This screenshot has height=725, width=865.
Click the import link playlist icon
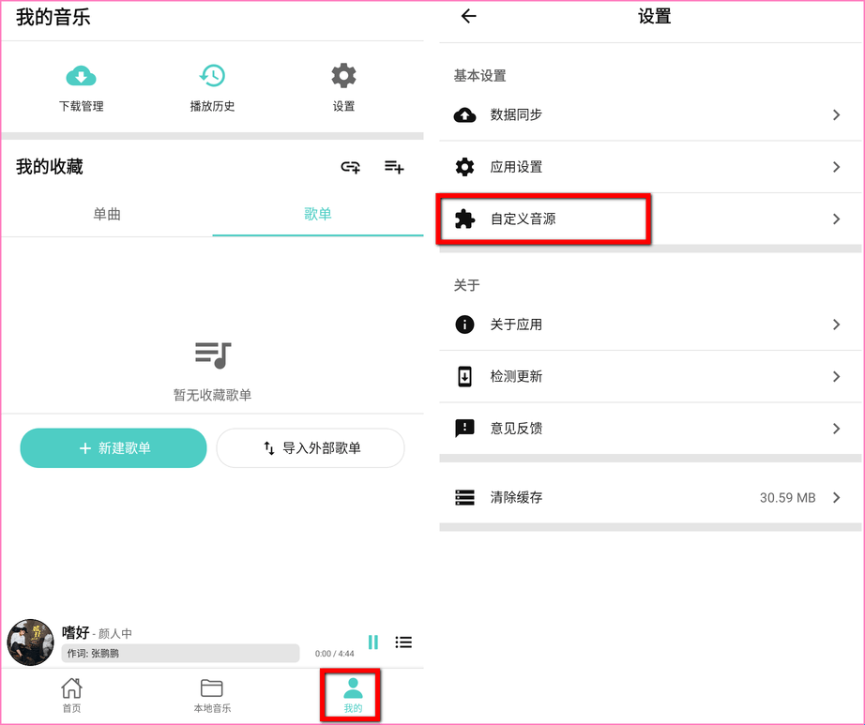[x=350, y=167]
